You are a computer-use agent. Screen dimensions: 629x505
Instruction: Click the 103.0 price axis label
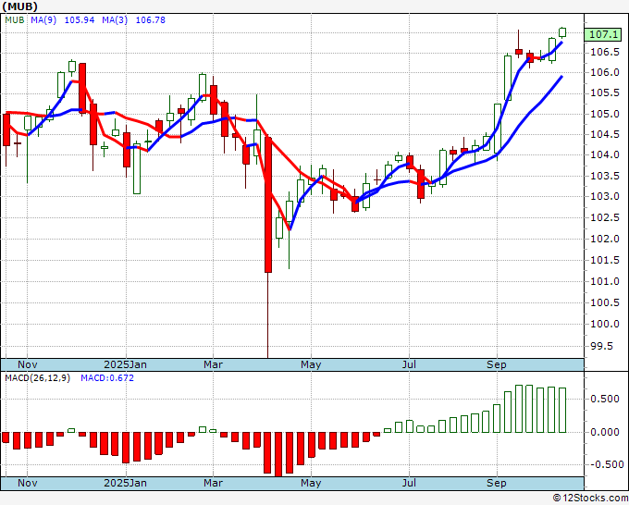(605, 197)
